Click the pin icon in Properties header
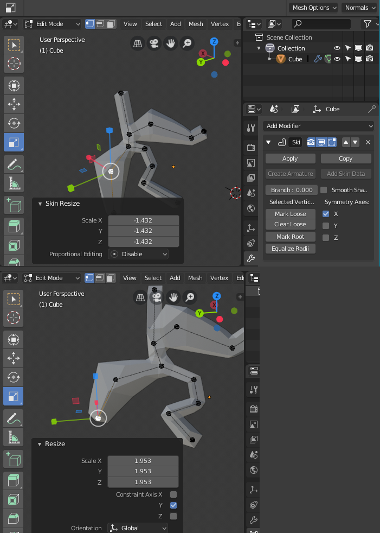Image resolution: width=380 pixels, height=533 pixels. 371,109
